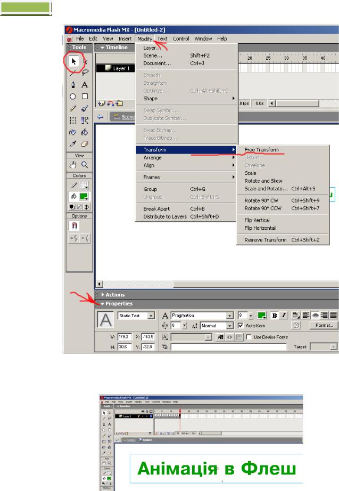The height and width of the screenshot is (491, 339).
Task: Select the Eraser tool
Action: 85,144
